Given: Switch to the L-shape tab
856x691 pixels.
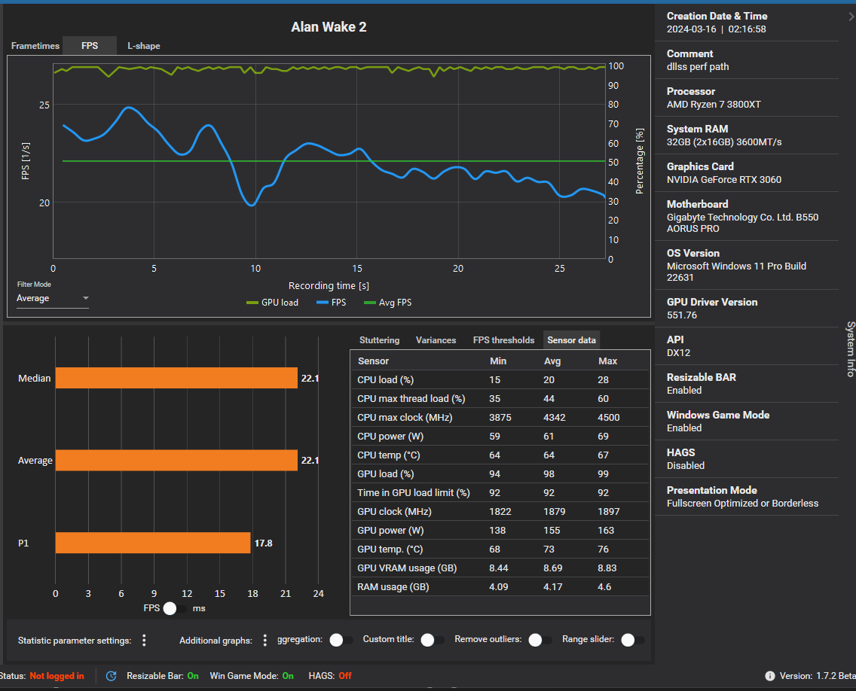Looking at the screenshot, I should [144, 46].
